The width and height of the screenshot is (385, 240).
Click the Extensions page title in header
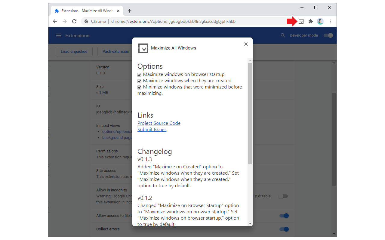77,35
